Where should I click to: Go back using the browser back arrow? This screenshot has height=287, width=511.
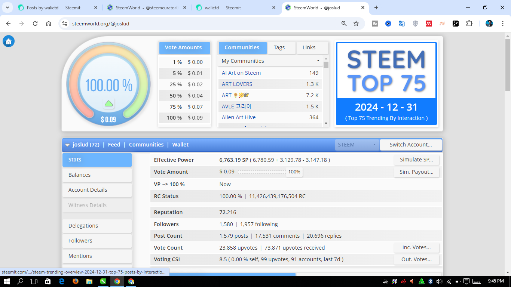click(x=8, y=24)
